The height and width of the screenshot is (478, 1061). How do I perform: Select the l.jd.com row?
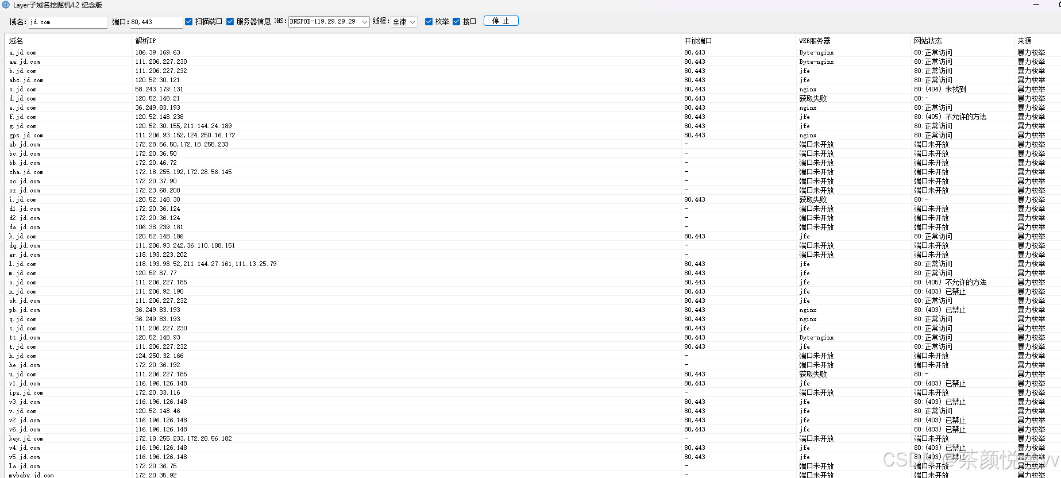(x=533, y=264)
